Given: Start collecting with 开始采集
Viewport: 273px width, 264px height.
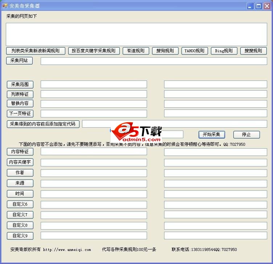Looking at the screenshot, I should (x=212, y=135).
